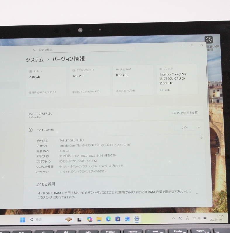Collapse the デバイスの仕様 section chevron
The height and width of the screenshot is (233, 230).
tap(199, 127)
